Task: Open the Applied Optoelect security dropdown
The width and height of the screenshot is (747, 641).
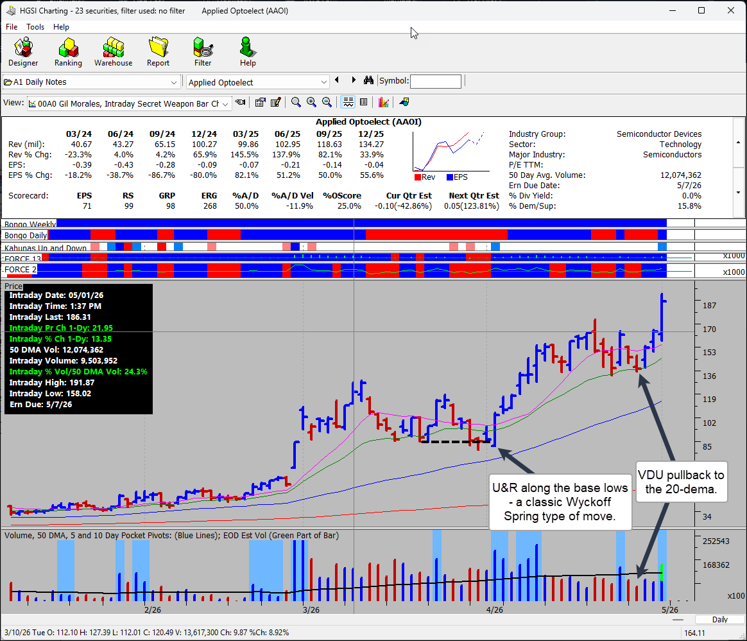Action: click(257, 82)
